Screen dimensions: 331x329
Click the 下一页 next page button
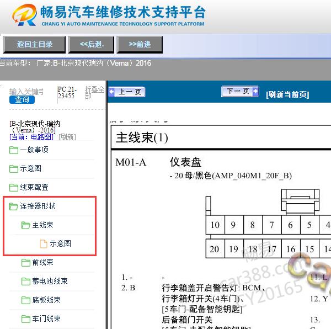pyautogui.click(x=240, y=92)
